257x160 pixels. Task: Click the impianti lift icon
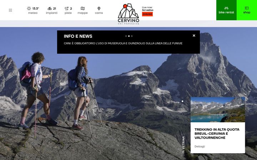tap(50, 8)
